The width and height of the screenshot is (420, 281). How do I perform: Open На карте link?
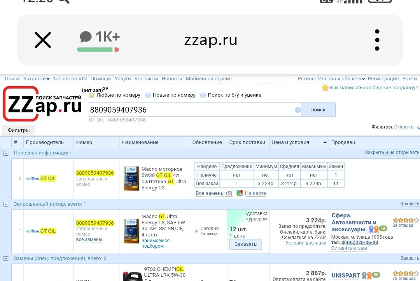(x=255, y=193)
